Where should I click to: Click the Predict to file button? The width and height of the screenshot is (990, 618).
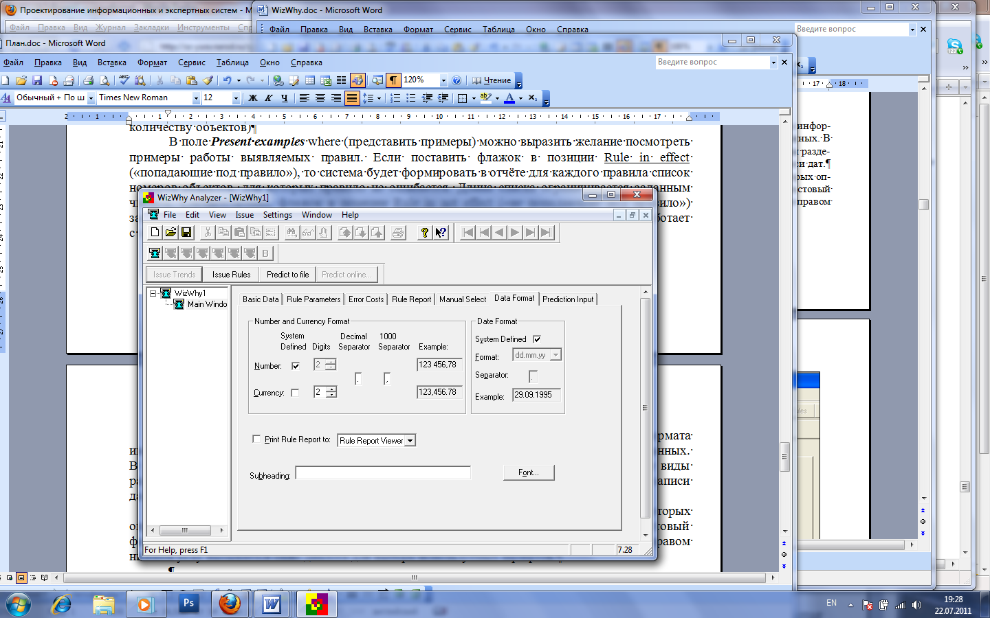click(287, 275)
